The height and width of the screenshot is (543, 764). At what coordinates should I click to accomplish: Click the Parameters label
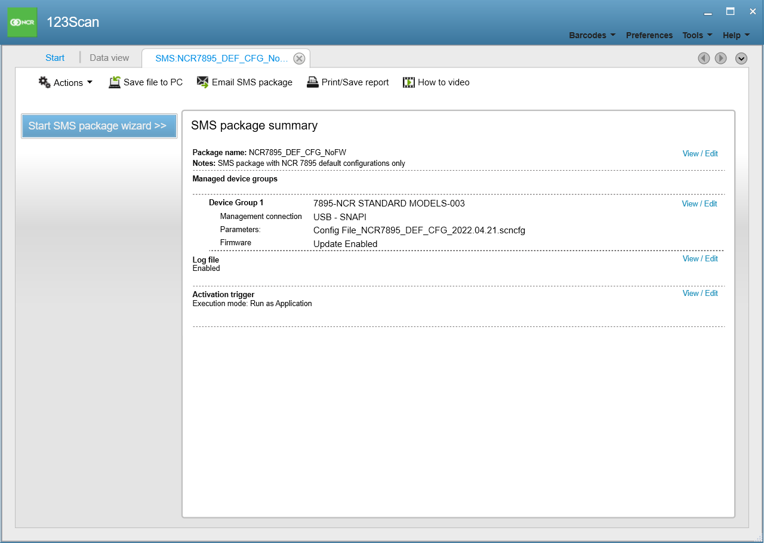[241, 229]
